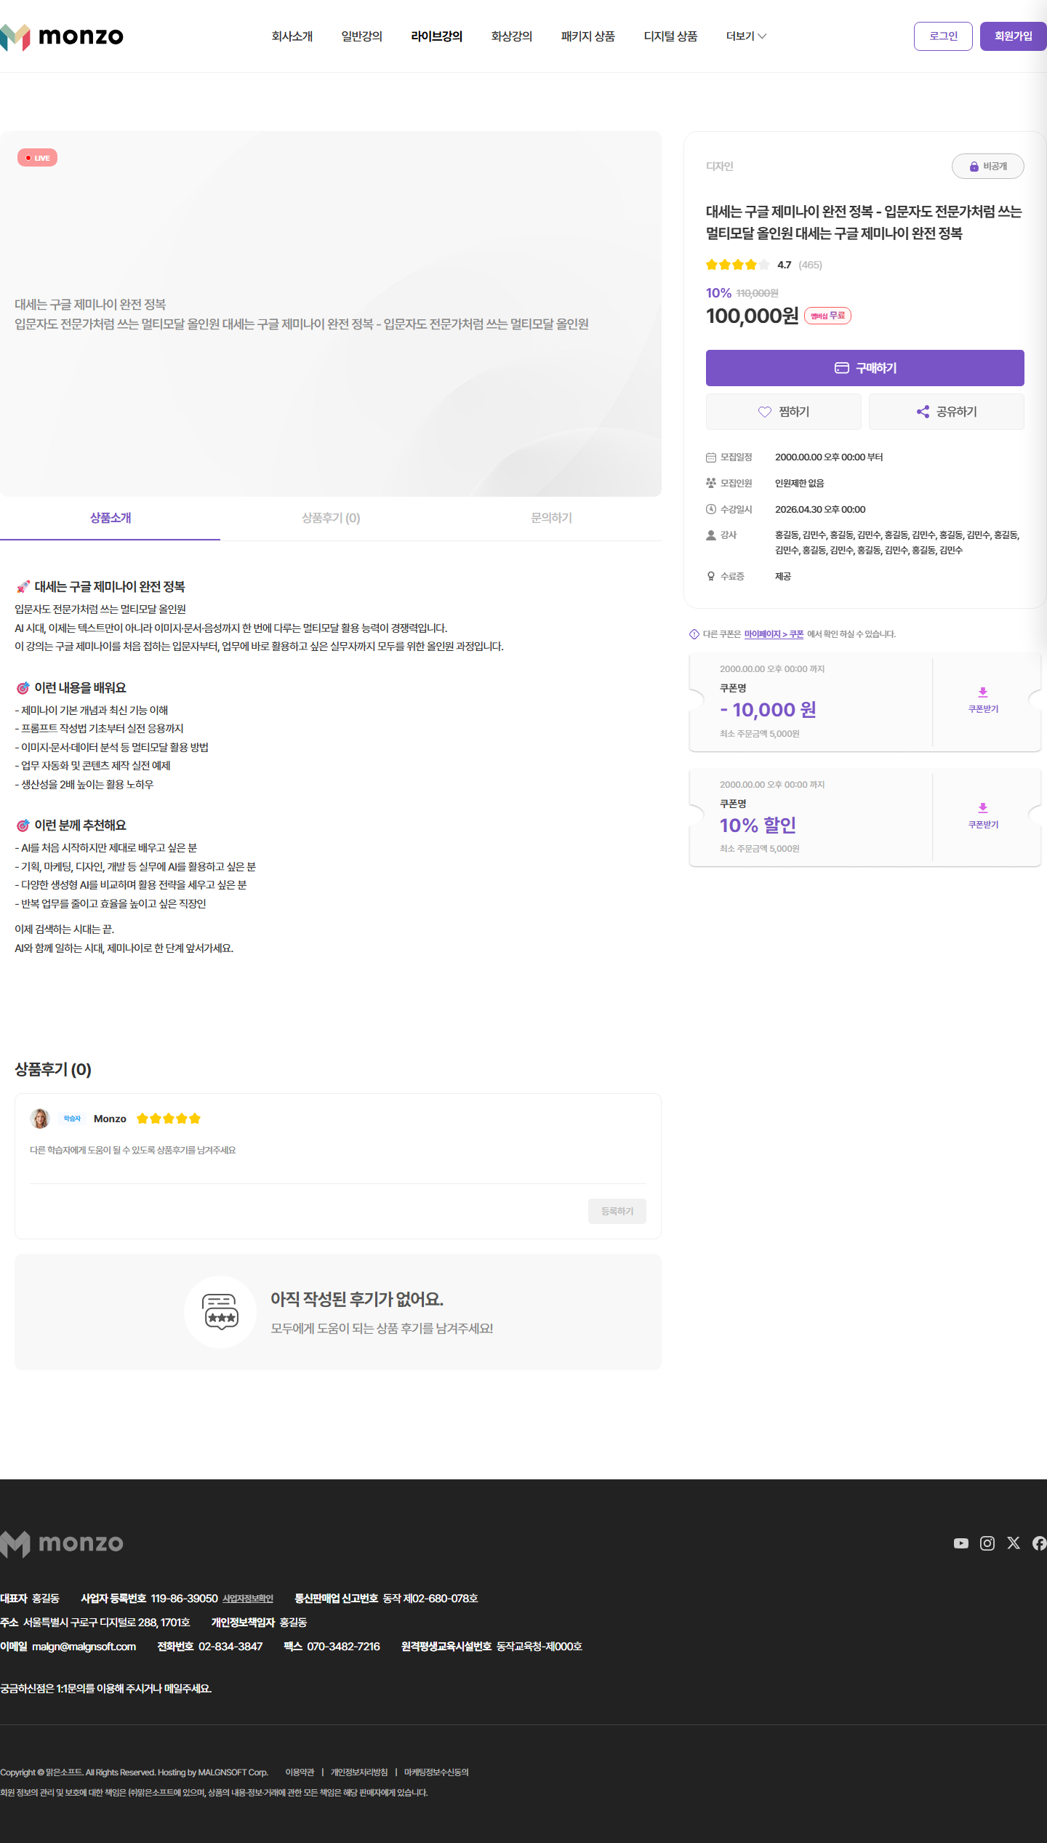The width and height of the screenshot is (1047, 1843).
Task: Open the Instagram icon in the footer
Action: click(x=987, y=1543)
